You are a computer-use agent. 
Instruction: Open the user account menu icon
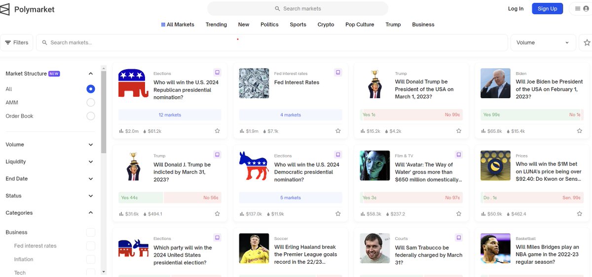586,8
